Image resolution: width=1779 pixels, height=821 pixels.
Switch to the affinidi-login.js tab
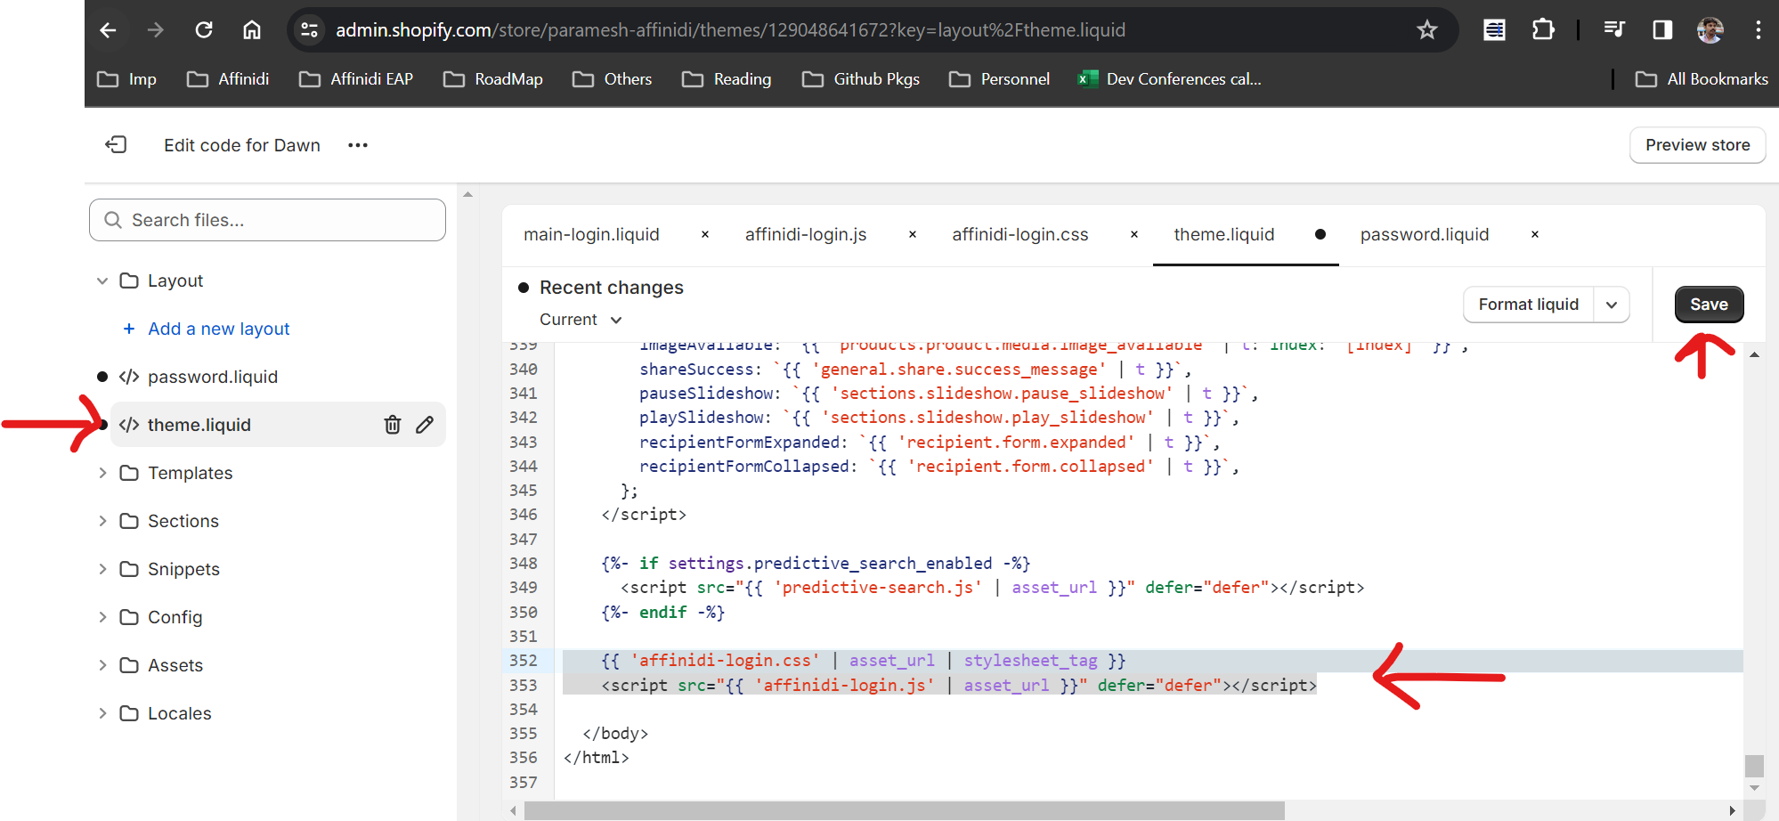point(806,234)
